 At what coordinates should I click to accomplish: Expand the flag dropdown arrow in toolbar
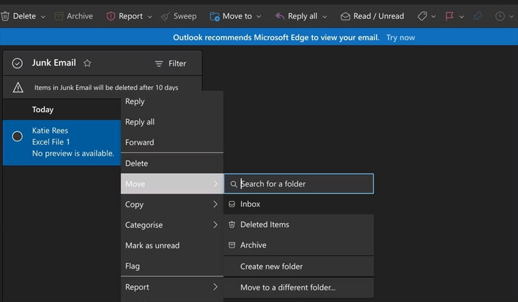tap(461, 16)
